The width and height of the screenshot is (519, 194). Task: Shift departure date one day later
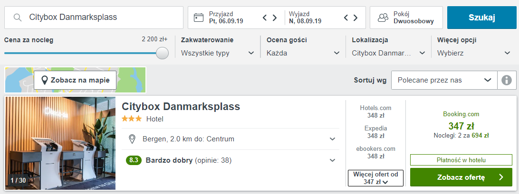(356, 18)
